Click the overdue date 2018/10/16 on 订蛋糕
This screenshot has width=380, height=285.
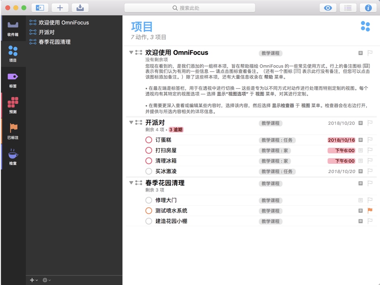pos(341,140)
